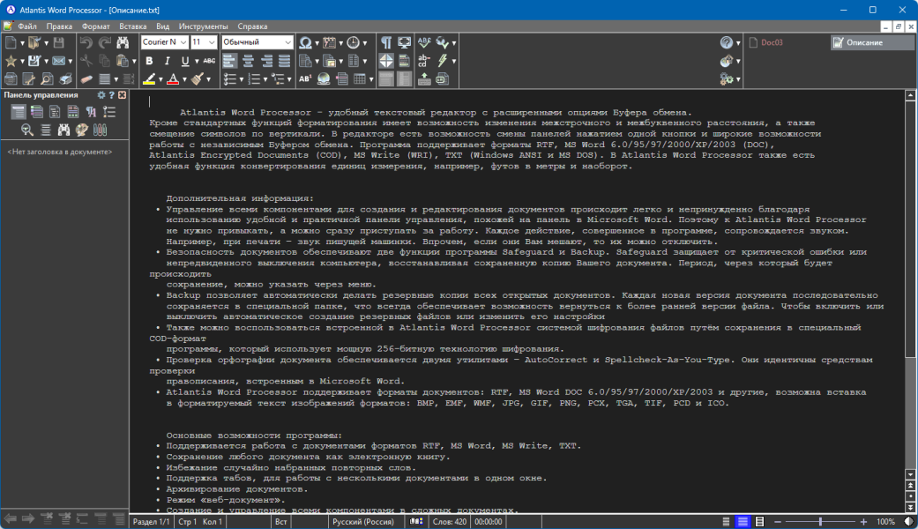The width and height of the screenshot is (918, 529).
Task: Toggle Underline formatting
Action: [185, 60]
